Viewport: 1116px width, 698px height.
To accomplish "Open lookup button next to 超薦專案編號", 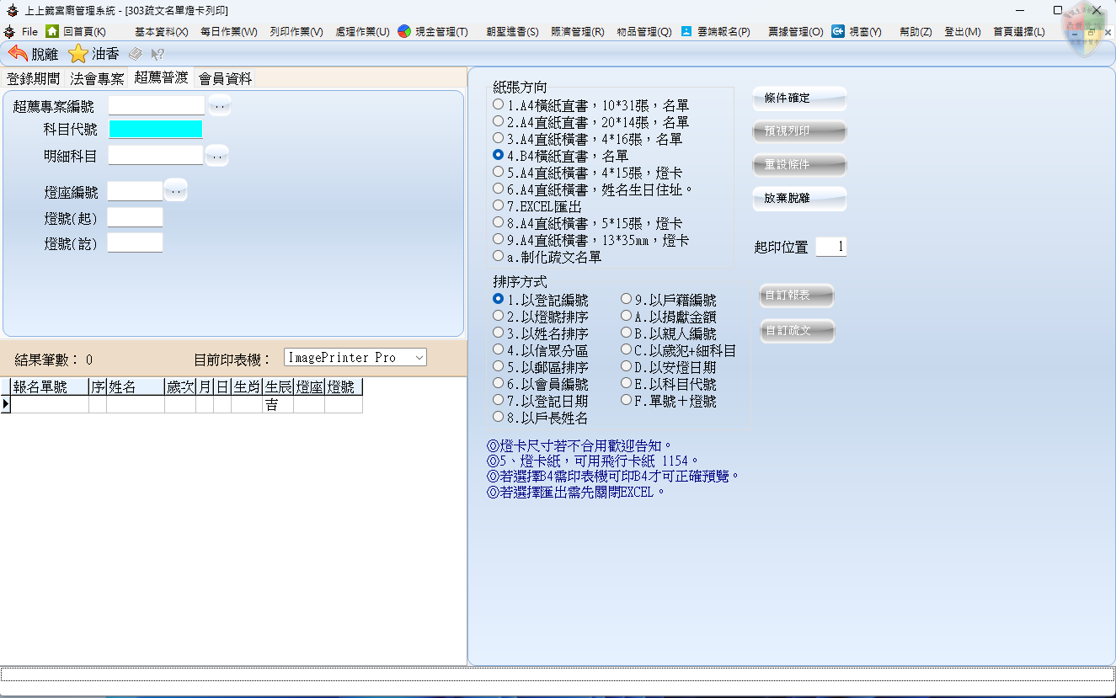I will (219, 105).
